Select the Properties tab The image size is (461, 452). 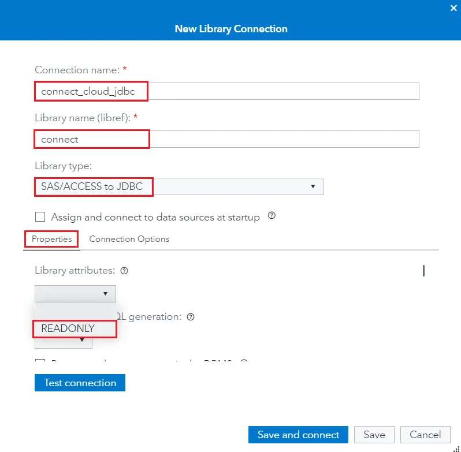coord(51,239)
